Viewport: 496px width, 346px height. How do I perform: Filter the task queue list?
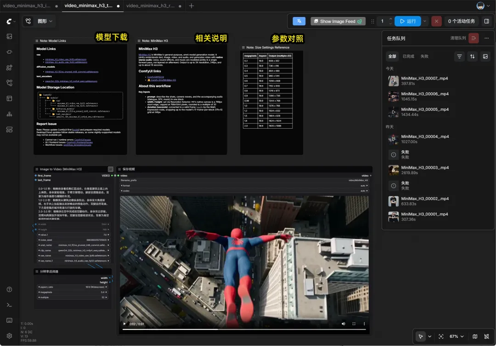[x=459, y=57]
